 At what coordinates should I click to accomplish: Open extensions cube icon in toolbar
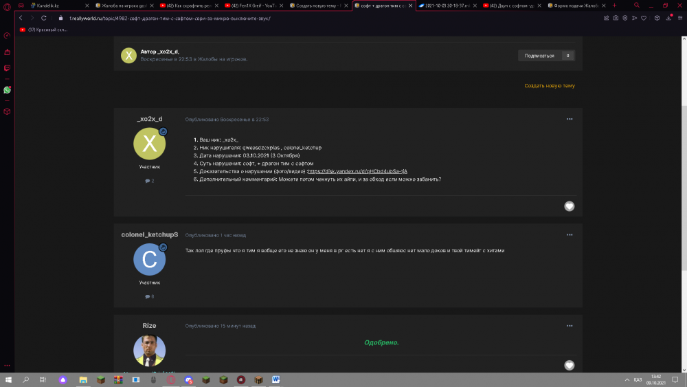657,18
